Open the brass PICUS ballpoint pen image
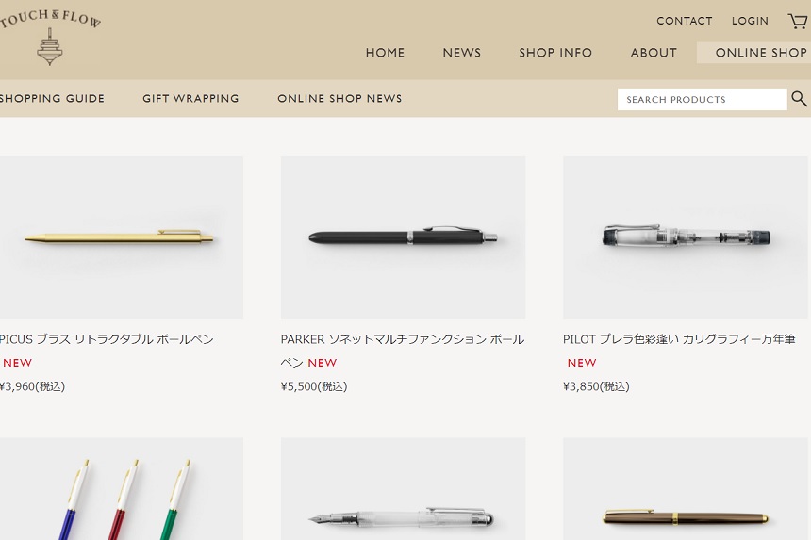 (x=121, y=237)
